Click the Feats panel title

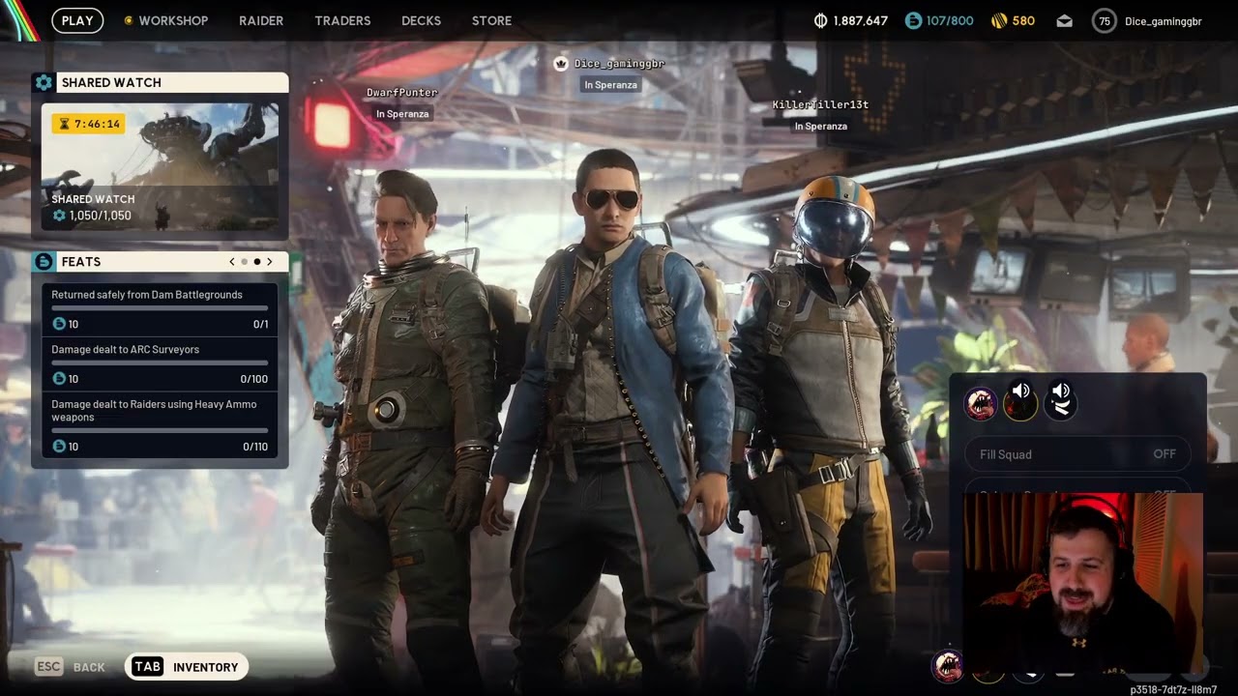tap(81, 262)
